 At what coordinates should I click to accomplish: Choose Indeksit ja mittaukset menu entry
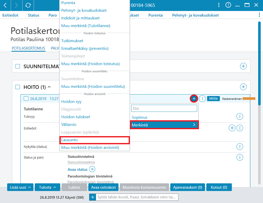coord(80,18)
